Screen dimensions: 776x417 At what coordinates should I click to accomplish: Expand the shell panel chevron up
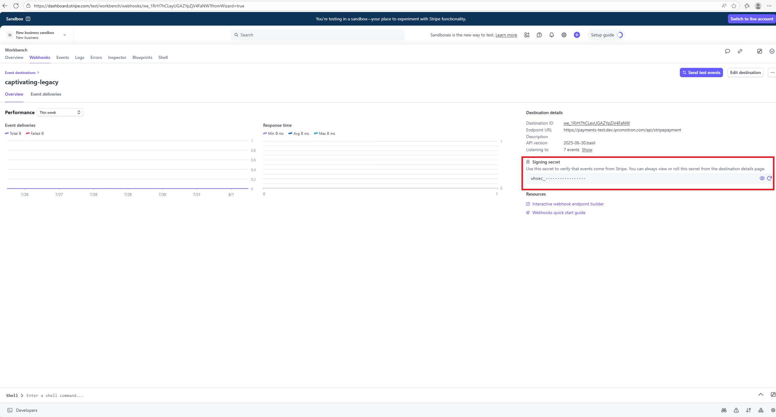tap(761, 394)
